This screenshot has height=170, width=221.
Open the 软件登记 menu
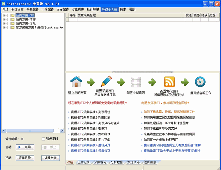tap(93, 10)
